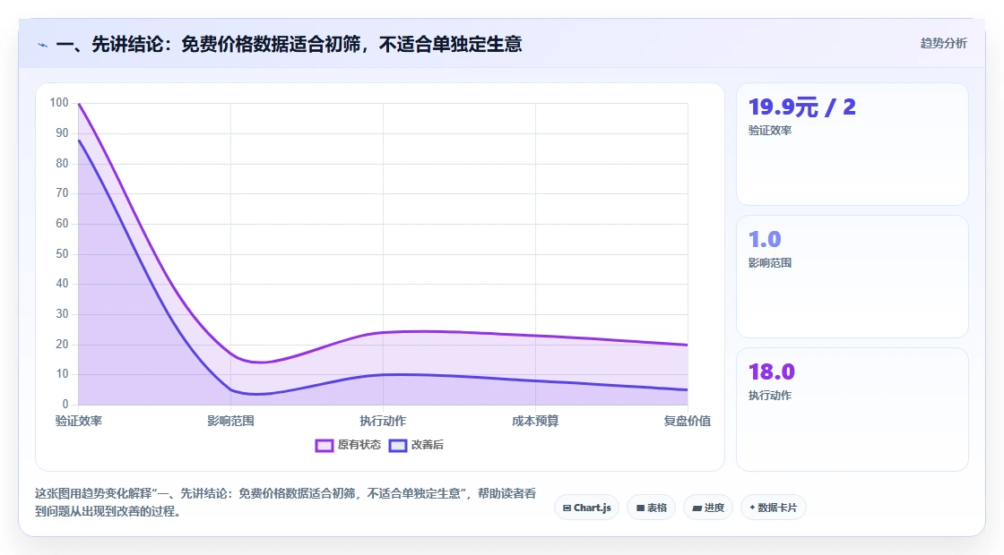
Task: Click the lightning icon beside the heading
Action: 43,45
